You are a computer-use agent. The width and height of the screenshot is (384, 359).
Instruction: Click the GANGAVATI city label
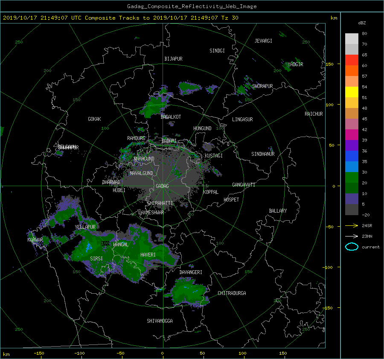(244, 184)
